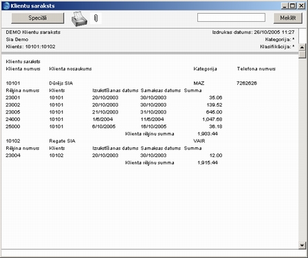Select invoice number 25000

point(13,127)
